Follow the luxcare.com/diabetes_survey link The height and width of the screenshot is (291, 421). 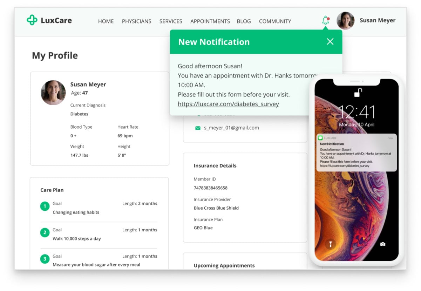pyautogui.click(x=228, y=104)
